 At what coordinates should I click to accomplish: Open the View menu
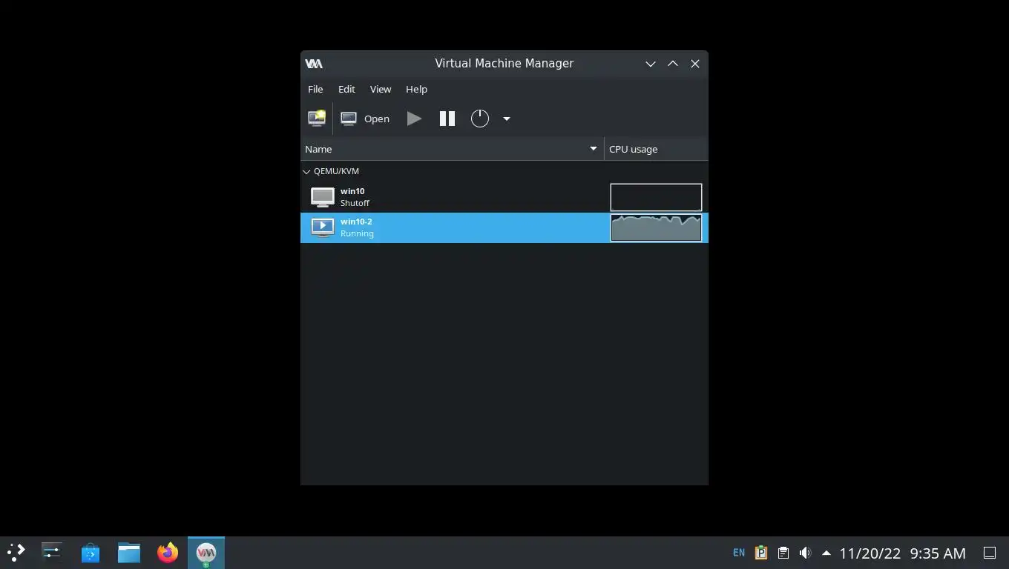381,89
